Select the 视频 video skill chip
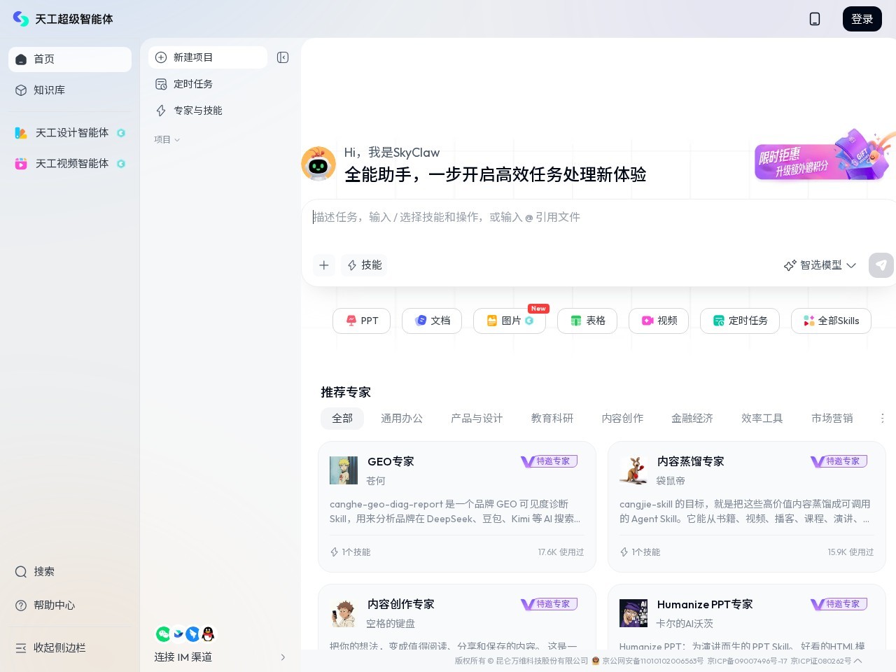This screenshot has width=896, height=672. click(x=659, y=321)
